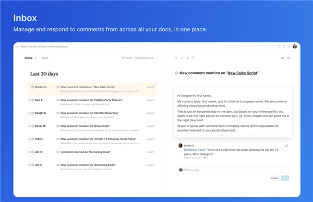Click the avatar circle next to Toby F.

click(x=32, y=139)
